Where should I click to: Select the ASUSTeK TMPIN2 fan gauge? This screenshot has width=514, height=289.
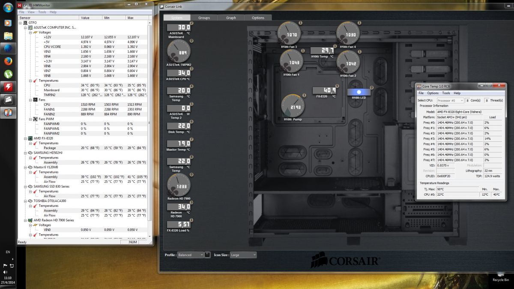pyautogui.click(x=179, y=51)
